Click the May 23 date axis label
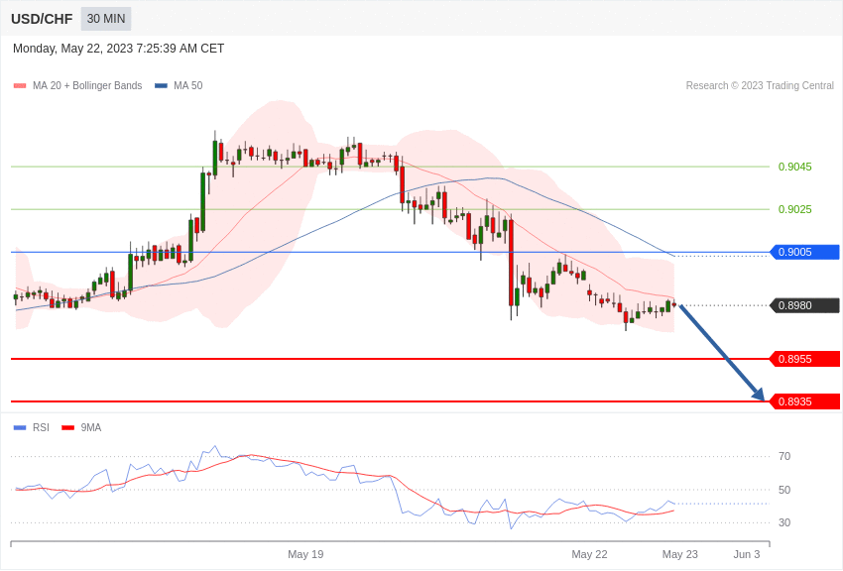 [680, 554]
